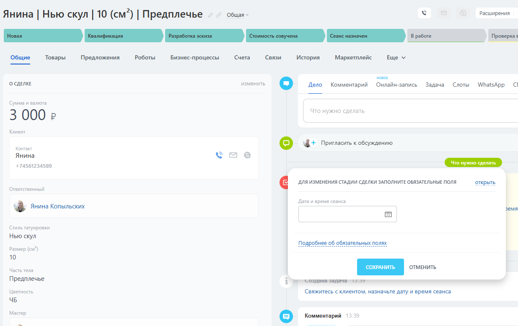Email contact Янина via the envelope icon
This screenshot has width=518, height=326.
[x=233, y=155]
